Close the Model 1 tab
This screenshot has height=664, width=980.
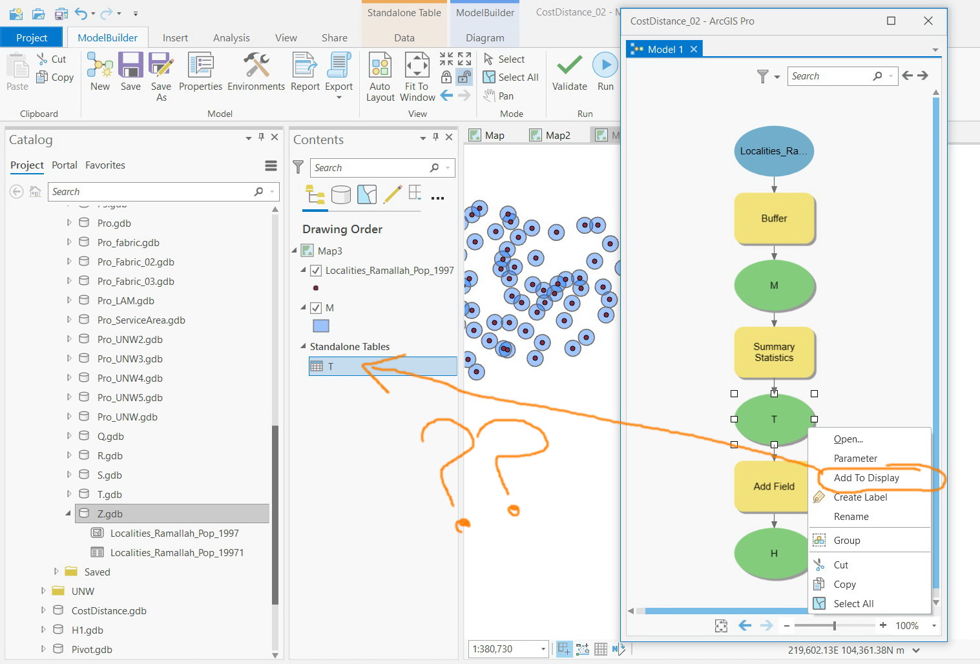pos(694,49)
